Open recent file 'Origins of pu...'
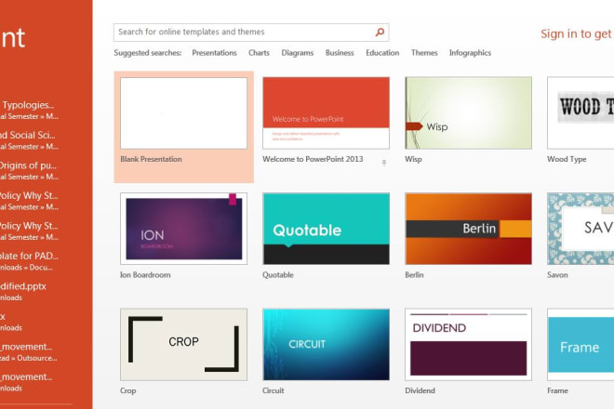614x409 pixels. pyautogui.click(x=30, y=170)
